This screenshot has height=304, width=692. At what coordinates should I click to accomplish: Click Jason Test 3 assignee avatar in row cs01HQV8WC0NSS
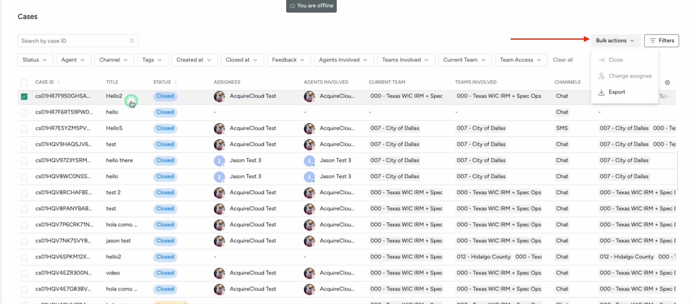[219, 177]
